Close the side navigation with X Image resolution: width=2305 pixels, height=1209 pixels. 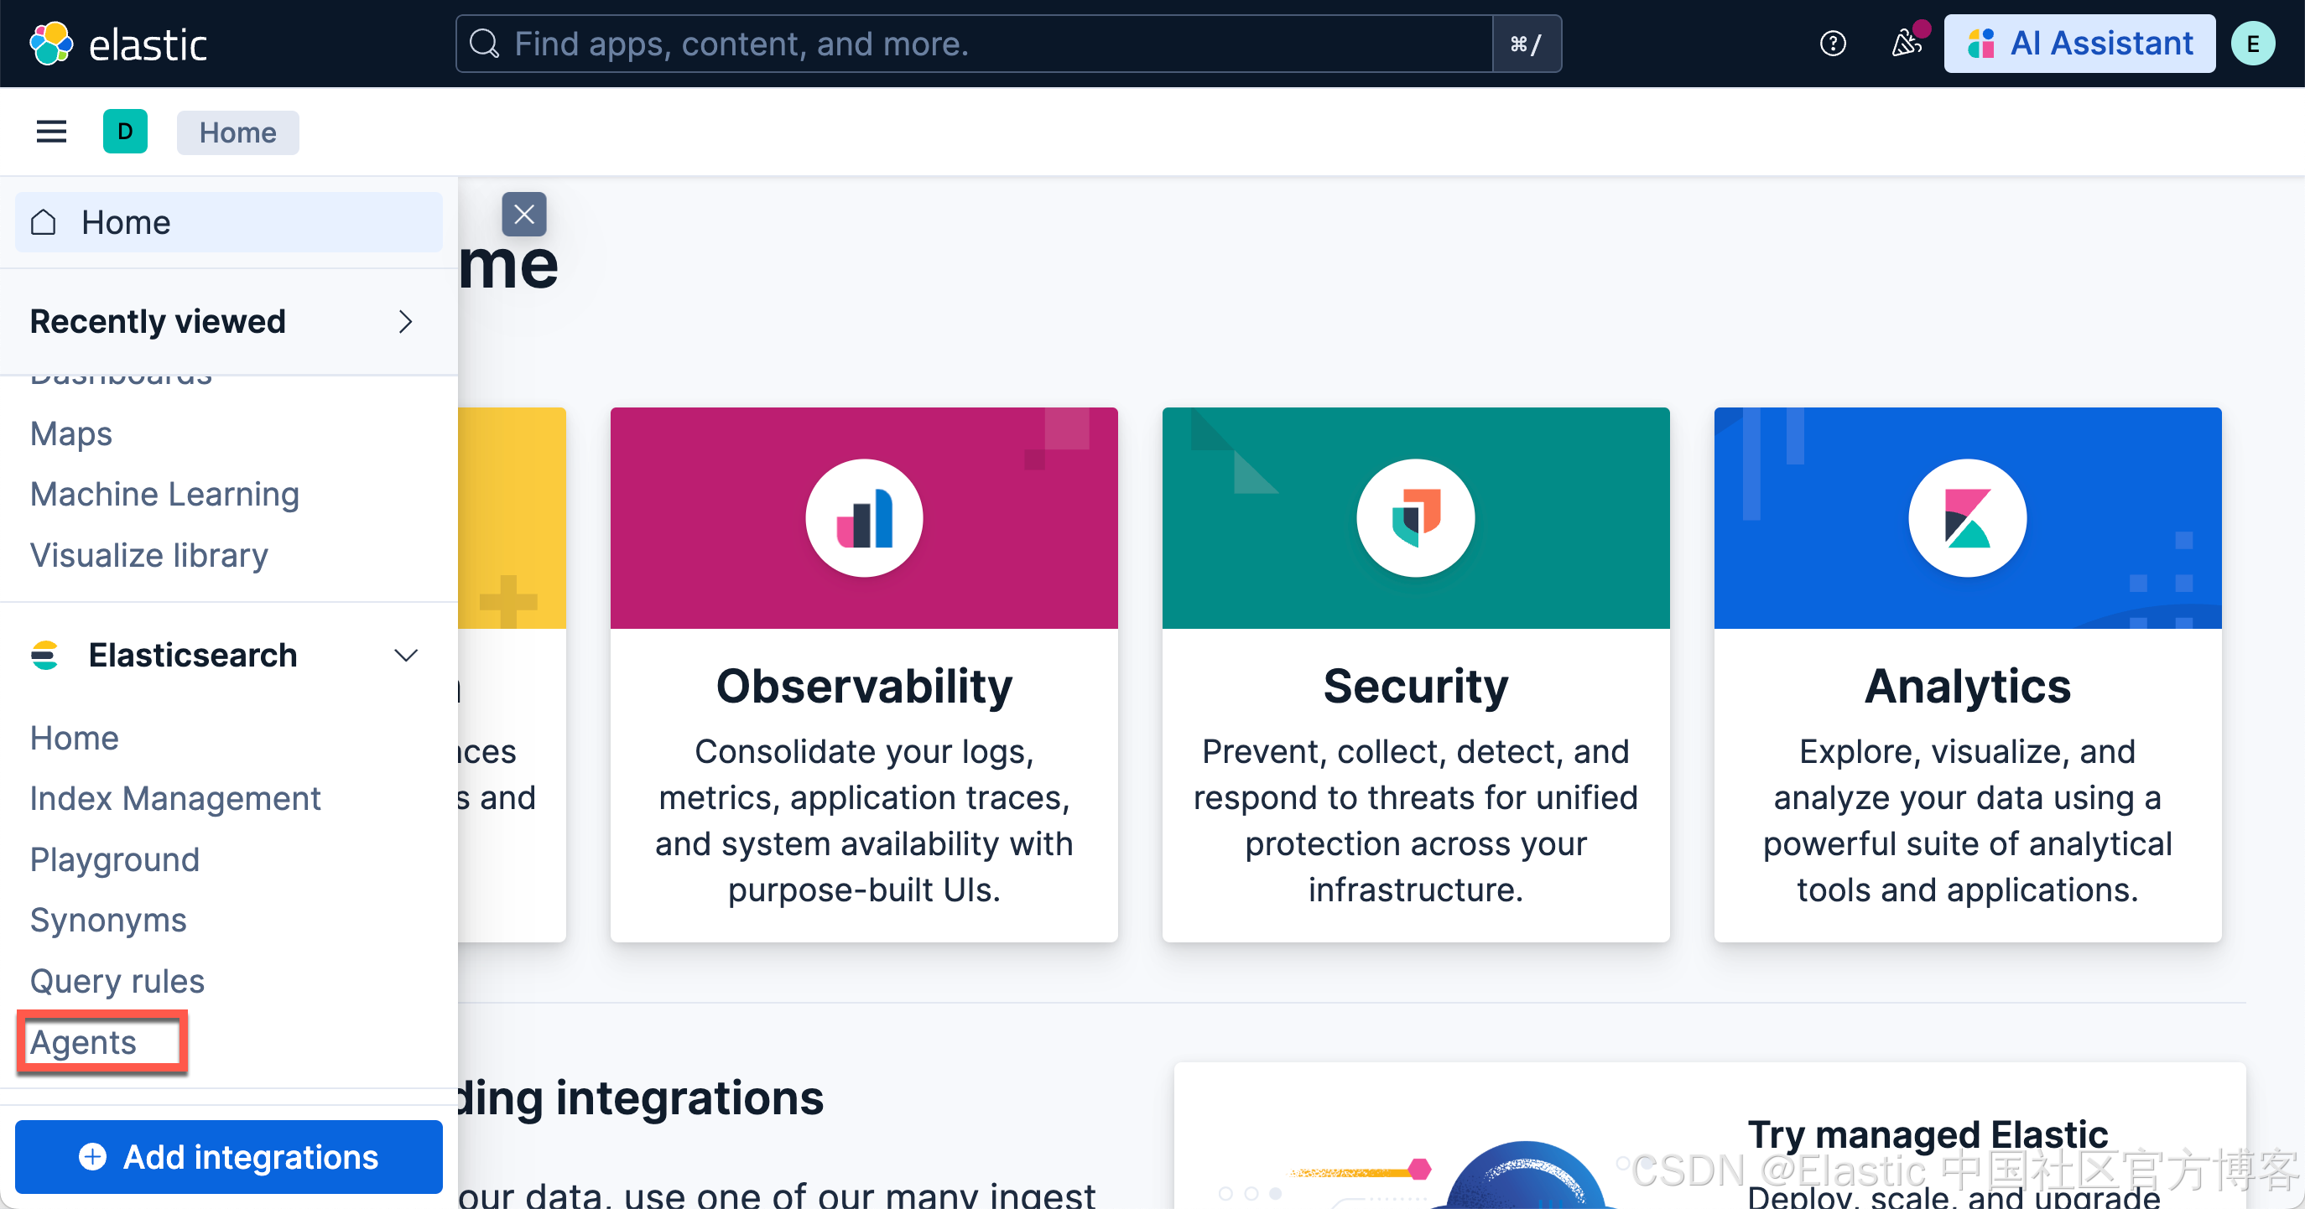coord(524,215)
